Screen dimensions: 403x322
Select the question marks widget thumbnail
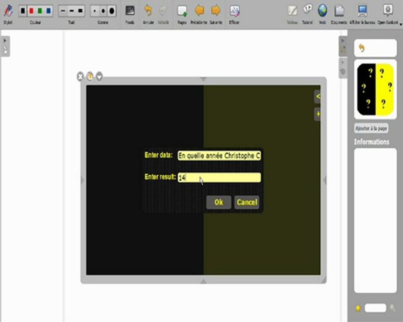375,89
